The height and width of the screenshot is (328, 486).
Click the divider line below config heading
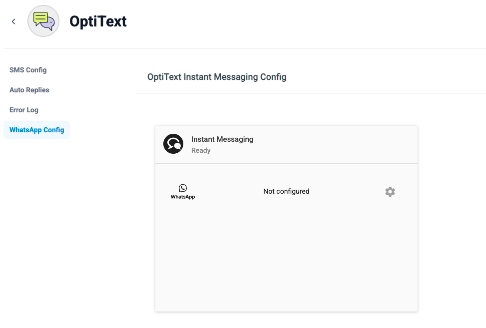(311, 93)
